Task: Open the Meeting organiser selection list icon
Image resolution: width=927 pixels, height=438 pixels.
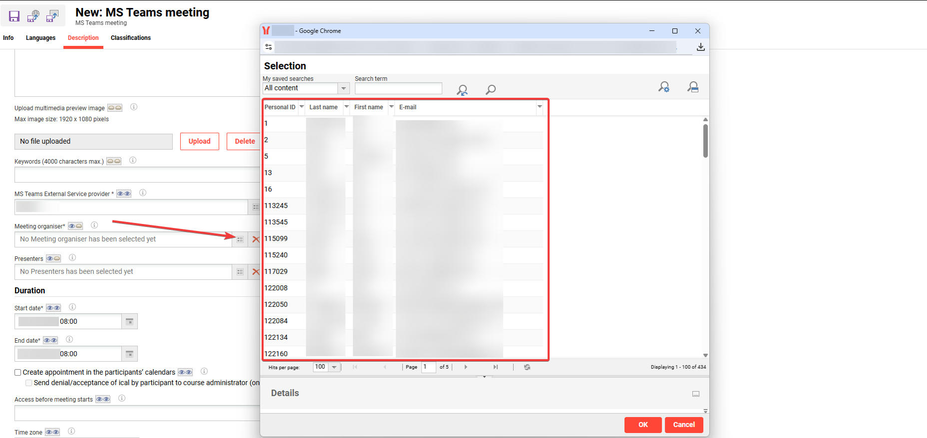Action: (x=240, y=239)
